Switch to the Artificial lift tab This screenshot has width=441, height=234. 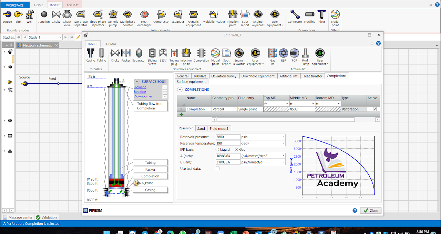[x=288, y=76]
